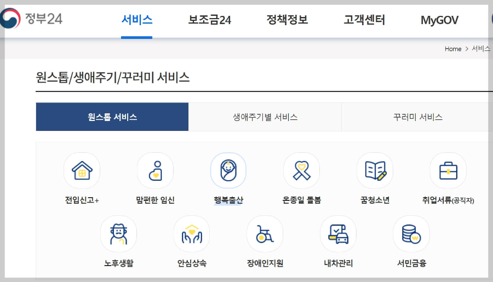Image resolution: width=493 pixels, height=282 pixels.
Task: Click the 노후생활 label text
Action: pos(118,263)
